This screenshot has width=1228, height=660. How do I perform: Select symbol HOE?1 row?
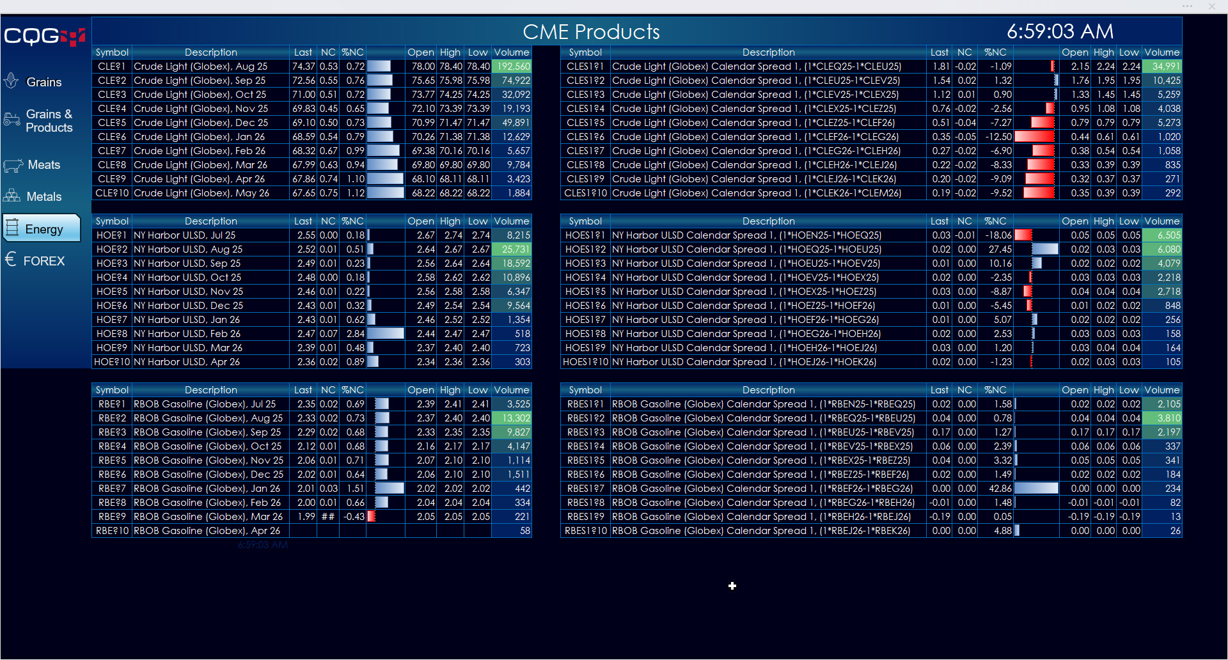(x=112, y=235)
